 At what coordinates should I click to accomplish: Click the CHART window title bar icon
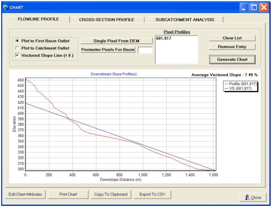pyautogui.click(x=5, y=7)
